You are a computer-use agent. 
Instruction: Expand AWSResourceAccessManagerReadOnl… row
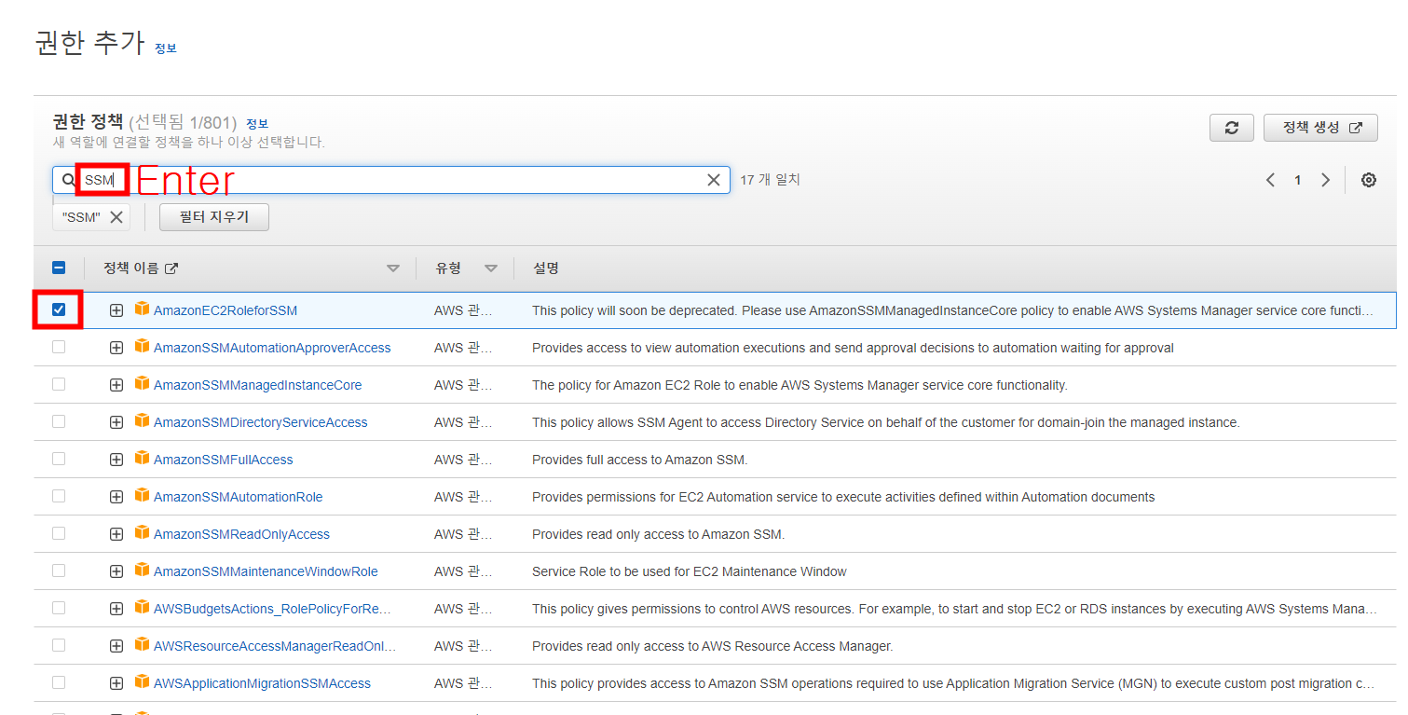[116, 646]
